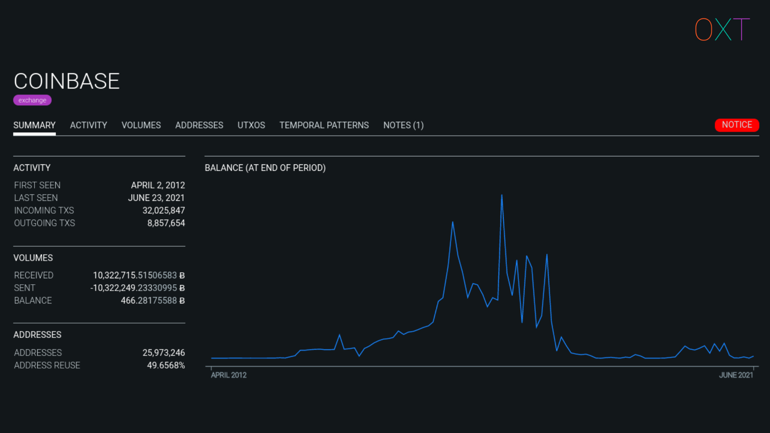Click the red Notice button
The width and height of the screenshot is (770, 433).
point(736,125)
